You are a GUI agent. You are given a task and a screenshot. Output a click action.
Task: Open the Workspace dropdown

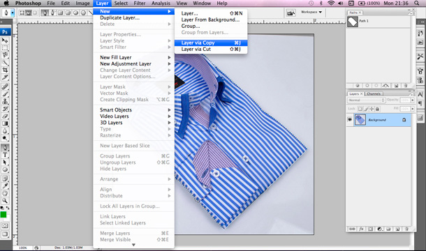point(311,13)
